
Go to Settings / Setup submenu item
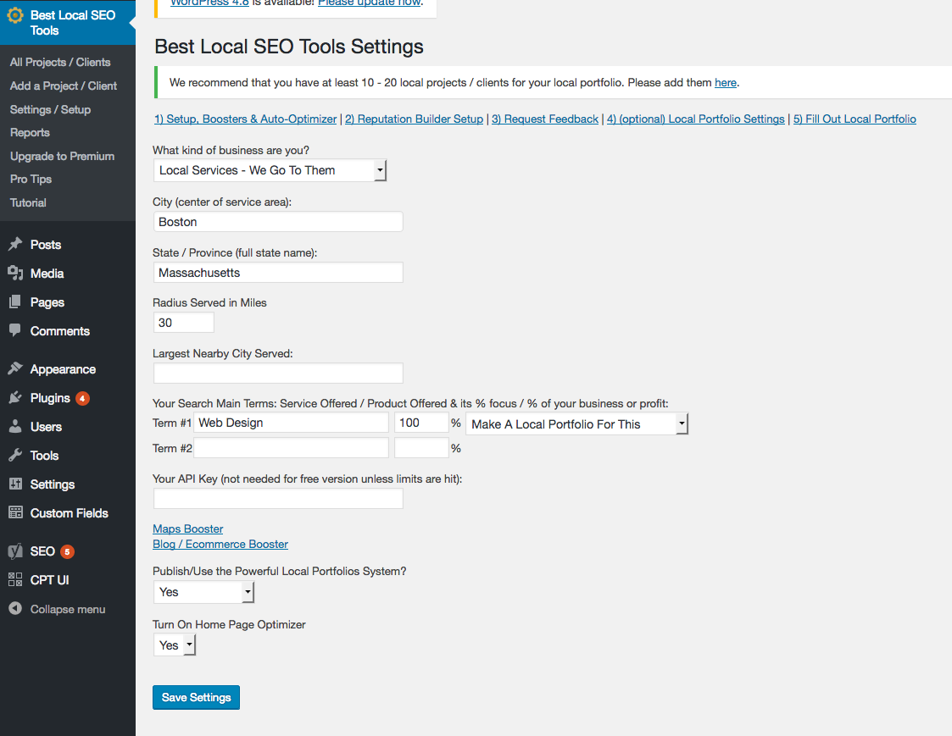pyautogui.click(x=50, y=110)
